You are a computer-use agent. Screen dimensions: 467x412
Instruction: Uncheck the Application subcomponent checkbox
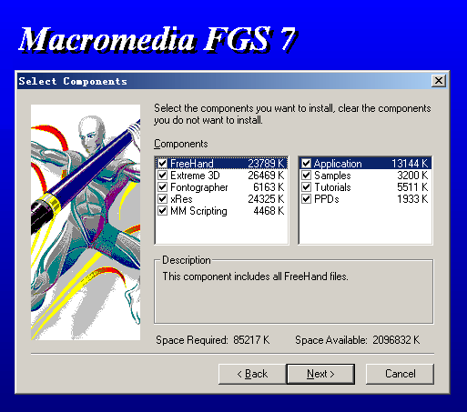[x=307, y=164]
